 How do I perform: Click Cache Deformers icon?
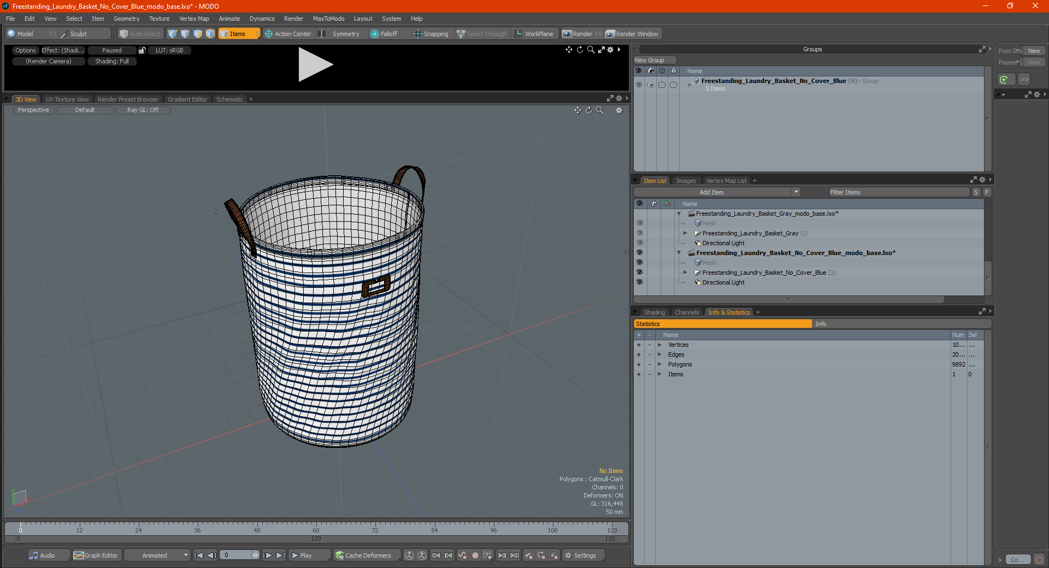click(340, 555)
